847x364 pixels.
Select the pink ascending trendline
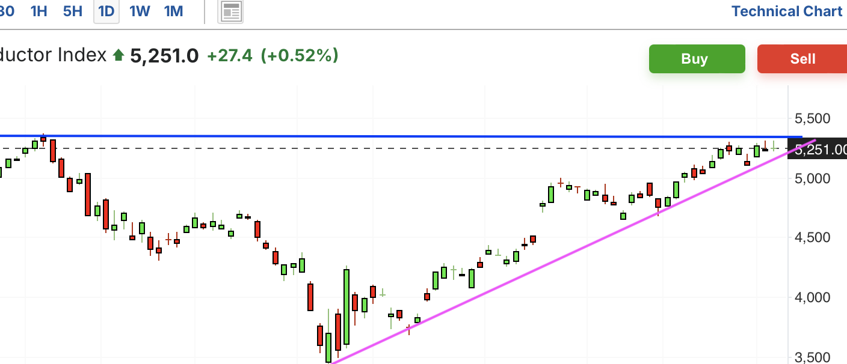point(571,252)
